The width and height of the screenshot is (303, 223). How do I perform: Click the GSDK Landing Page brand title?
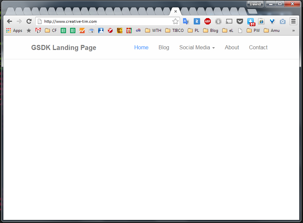click(64, 48)
